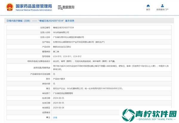Select 无 in 产品储存条件及有效期 row
The width and height of the screenshot is (179, 123).
coord(54,74)
